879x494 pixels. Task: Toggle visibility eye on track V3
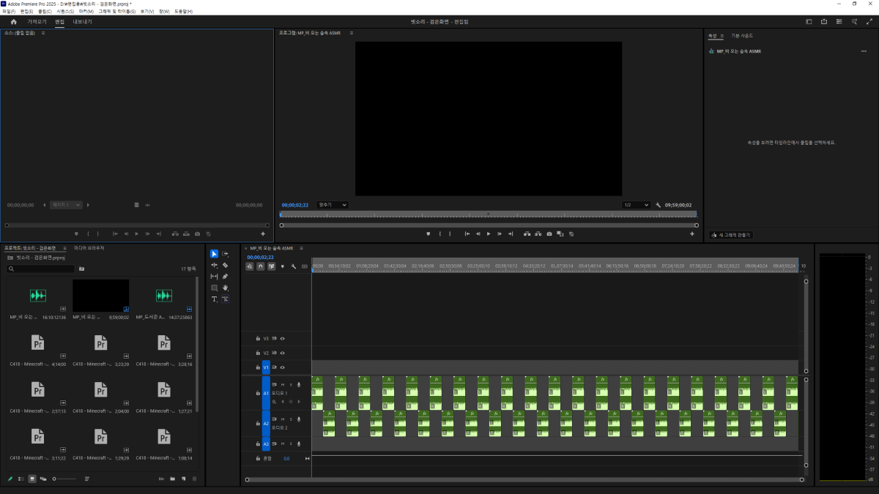tap(282, 339)
